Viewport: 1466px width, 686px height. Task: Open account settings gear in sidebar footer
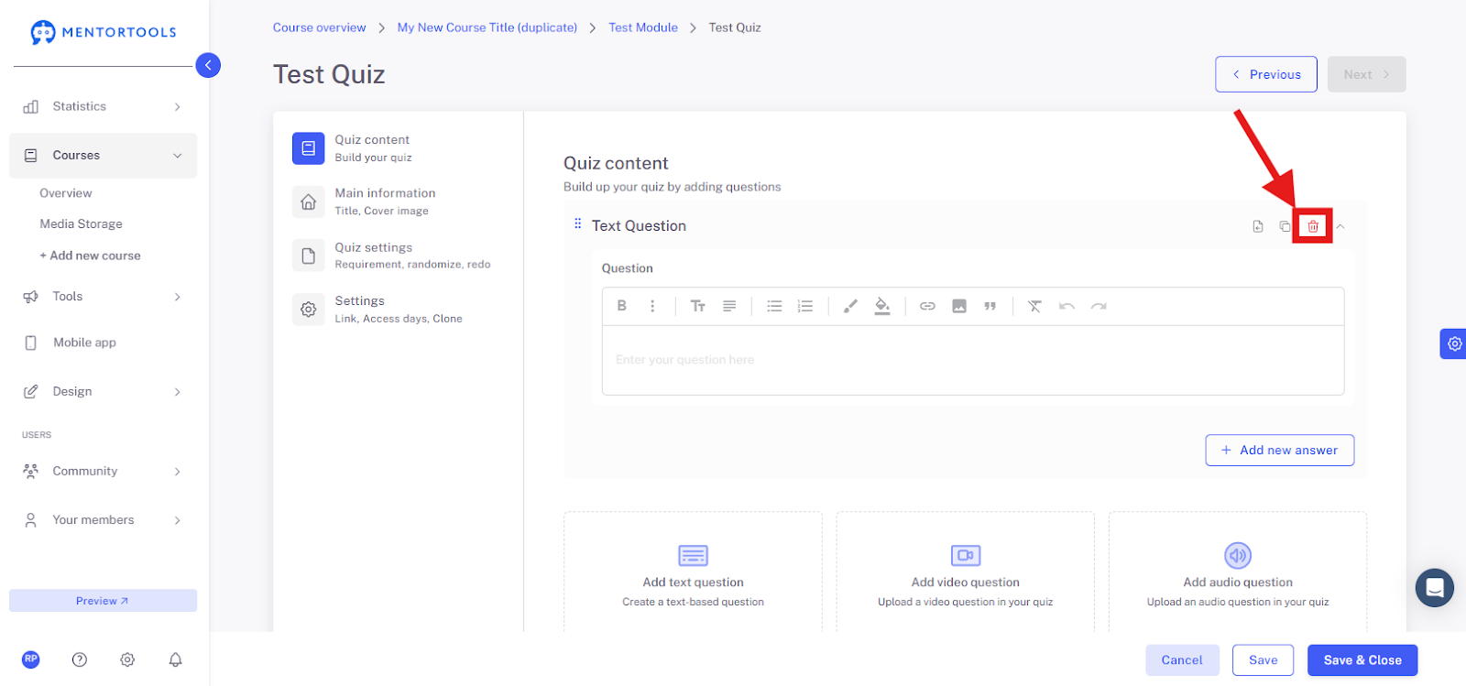[x=127, y=659]
